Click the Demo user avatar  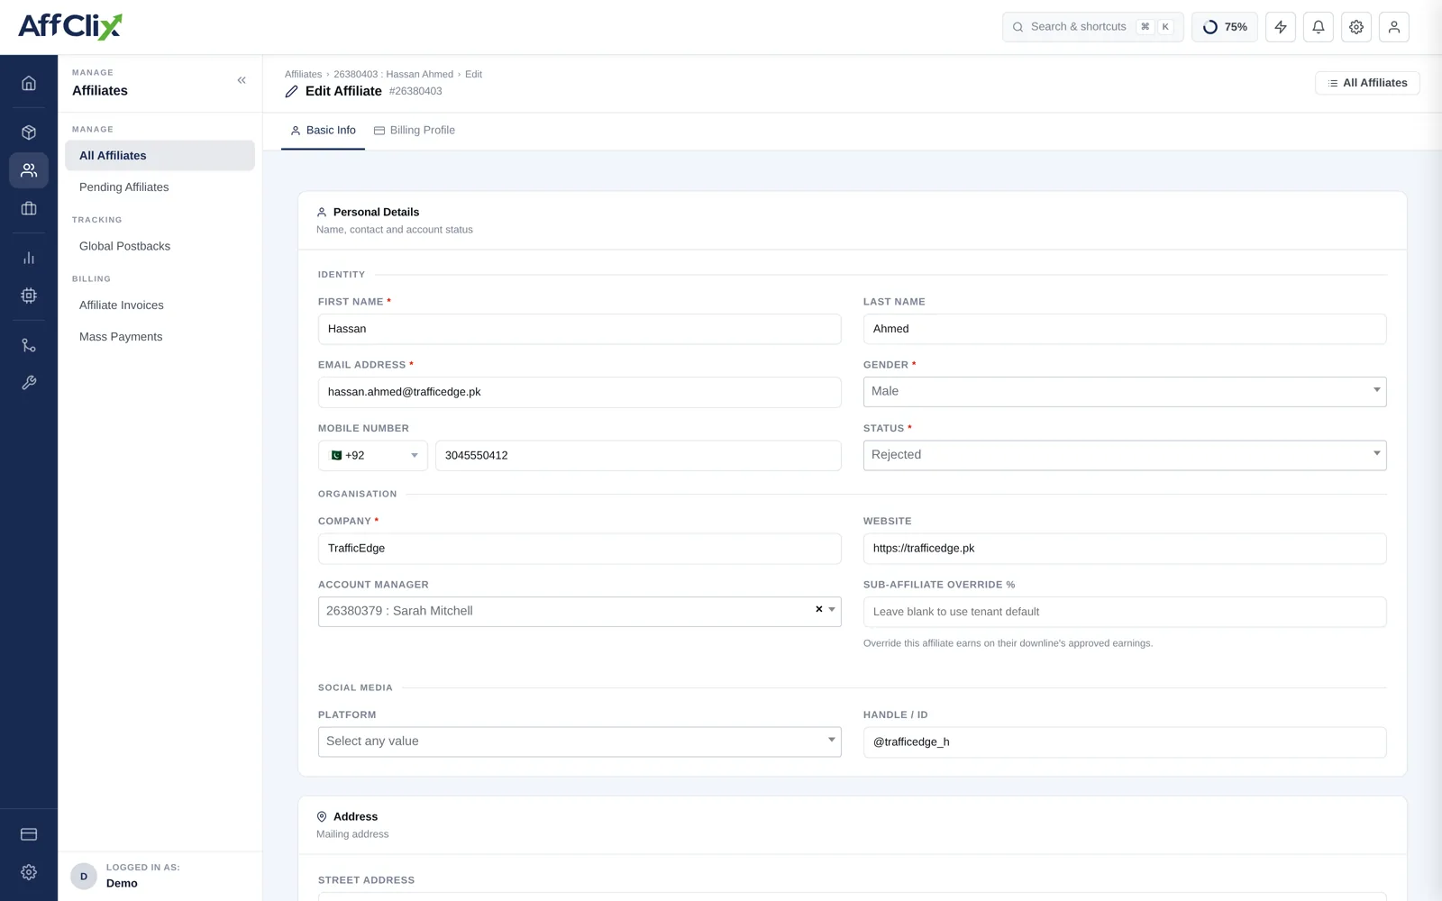coord(84,876)
